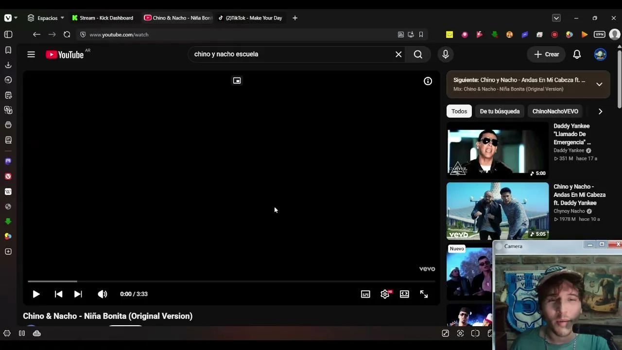This screenshot has width=622, height=350.
Task: Add a new web panel to sidebar
Action: [8, 251]
